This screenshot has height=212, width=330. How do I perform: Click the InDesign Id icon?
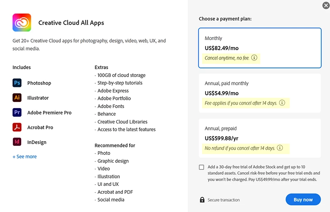pyautogui.click(x=17, y=142)
